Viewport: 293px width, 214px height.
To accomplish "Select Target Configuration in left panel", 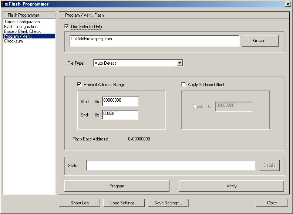I will (x=22, y=22).
